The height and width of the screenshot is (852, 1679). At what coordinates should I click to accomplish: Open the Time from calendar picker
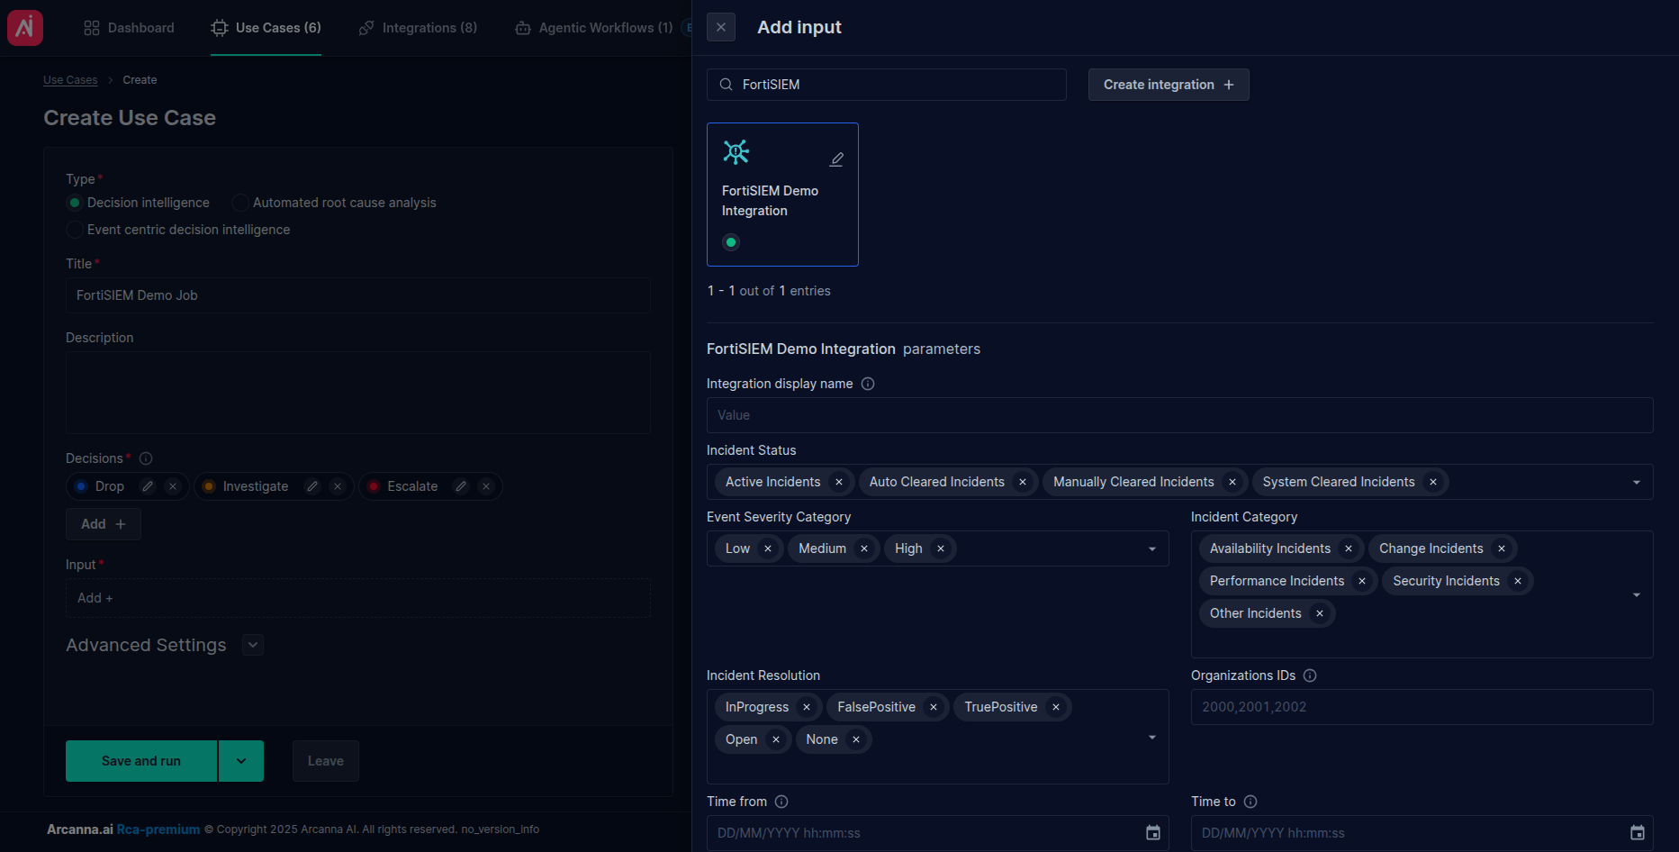click(x=1153, y=833)
